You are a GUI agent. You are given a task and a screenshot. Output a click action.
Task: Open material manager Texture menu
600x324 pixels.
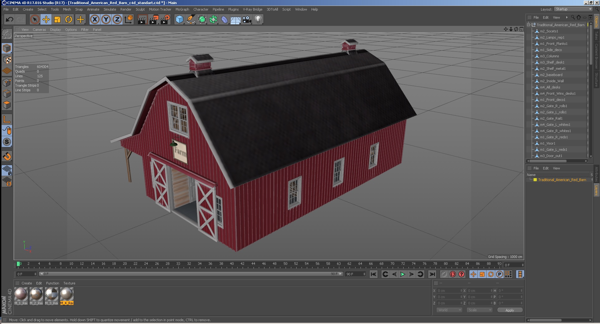69,283
